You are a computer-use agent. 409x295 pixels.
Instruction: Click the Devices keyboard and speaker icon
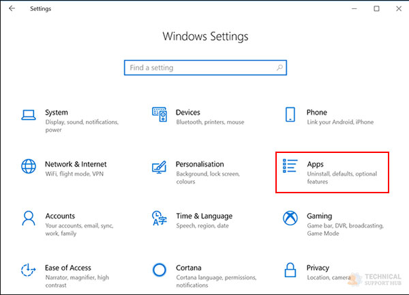pyautogui.click(x=160, y=115)
